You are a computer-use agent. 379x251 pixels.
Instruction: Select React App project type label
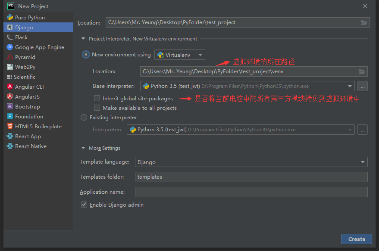pyautogui.click(x=28, y=136)
